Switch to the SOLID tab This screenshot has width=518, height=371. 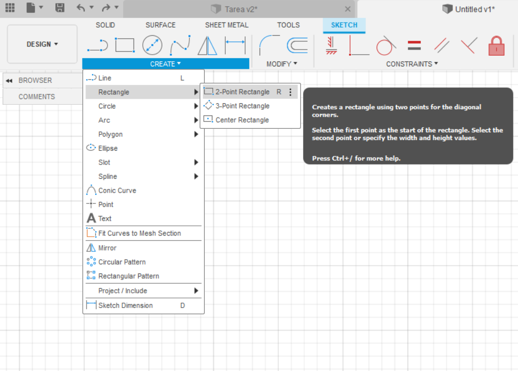[x=105, y=25]
